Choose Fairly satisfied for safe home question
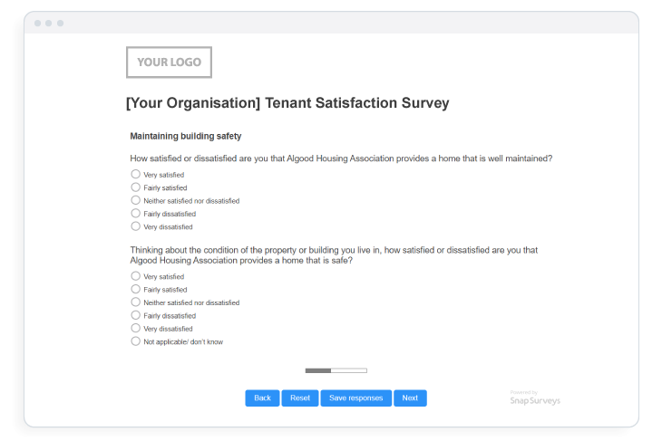The image size is (662, 441). tap(135, 289)
